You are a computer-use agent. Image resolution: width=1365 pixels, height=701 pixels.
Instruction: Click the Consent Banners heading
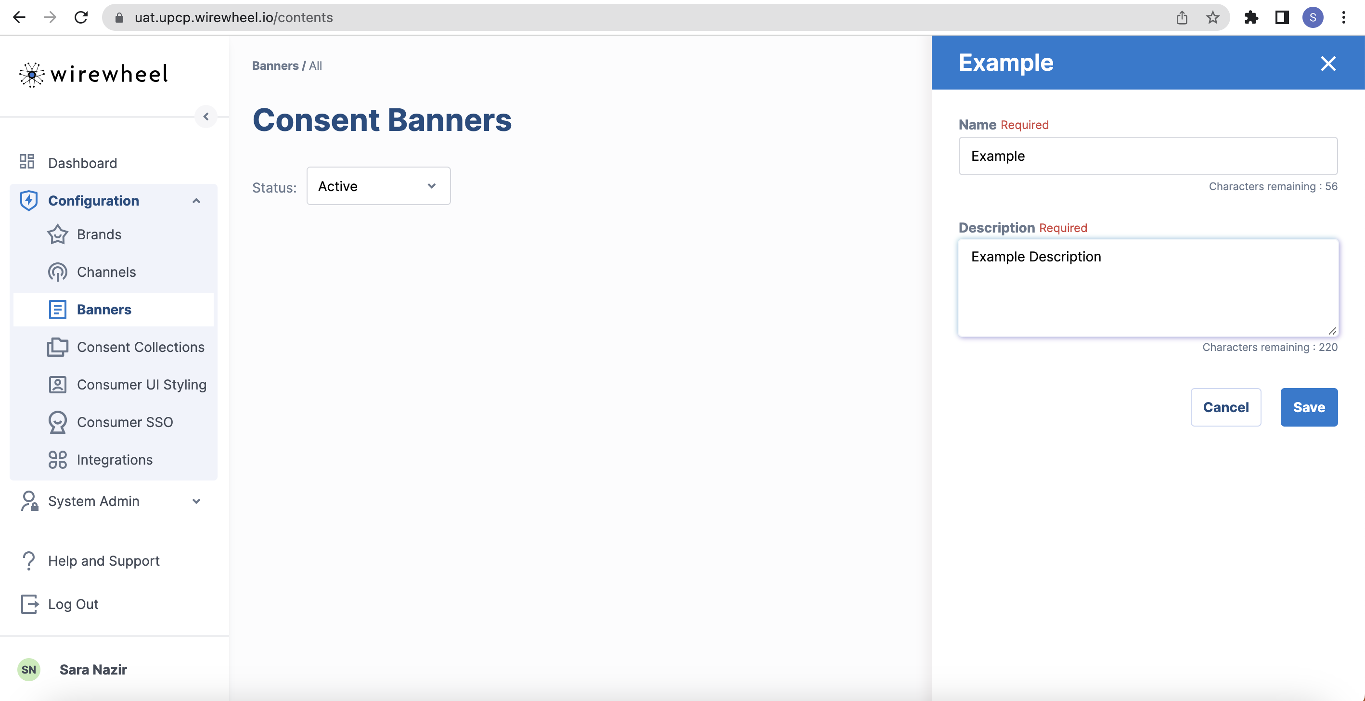coord(382,120)
